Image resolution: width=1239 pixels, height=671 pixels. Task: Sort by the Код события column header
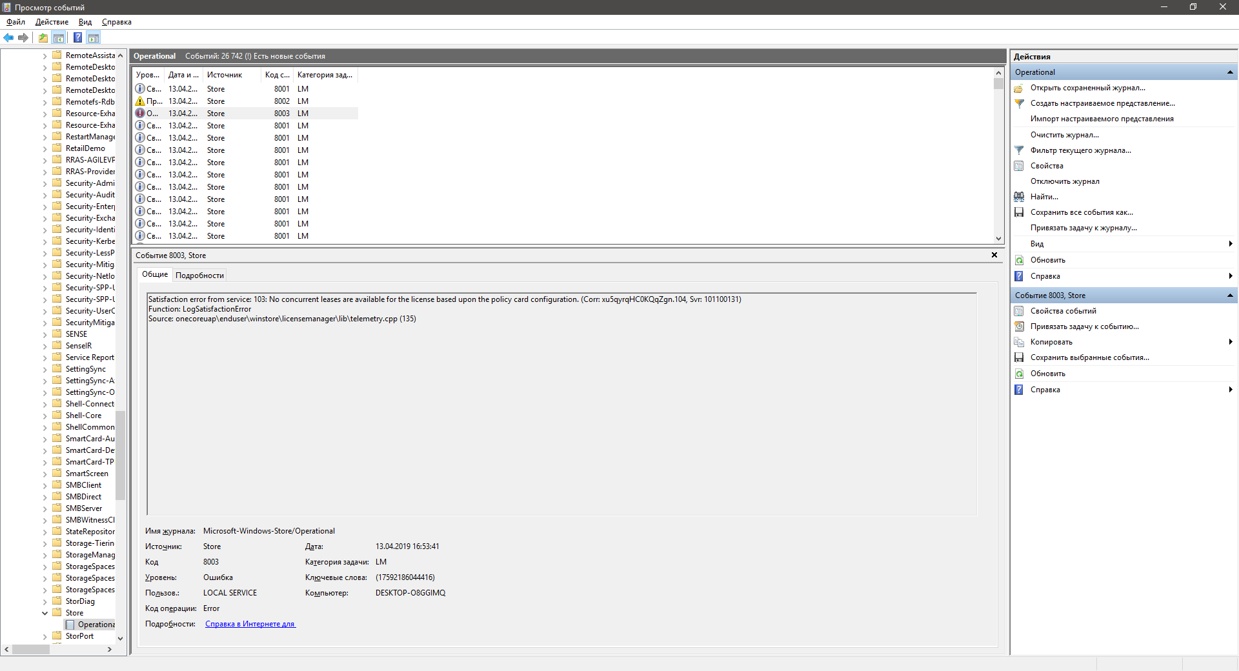pos(277,75)
